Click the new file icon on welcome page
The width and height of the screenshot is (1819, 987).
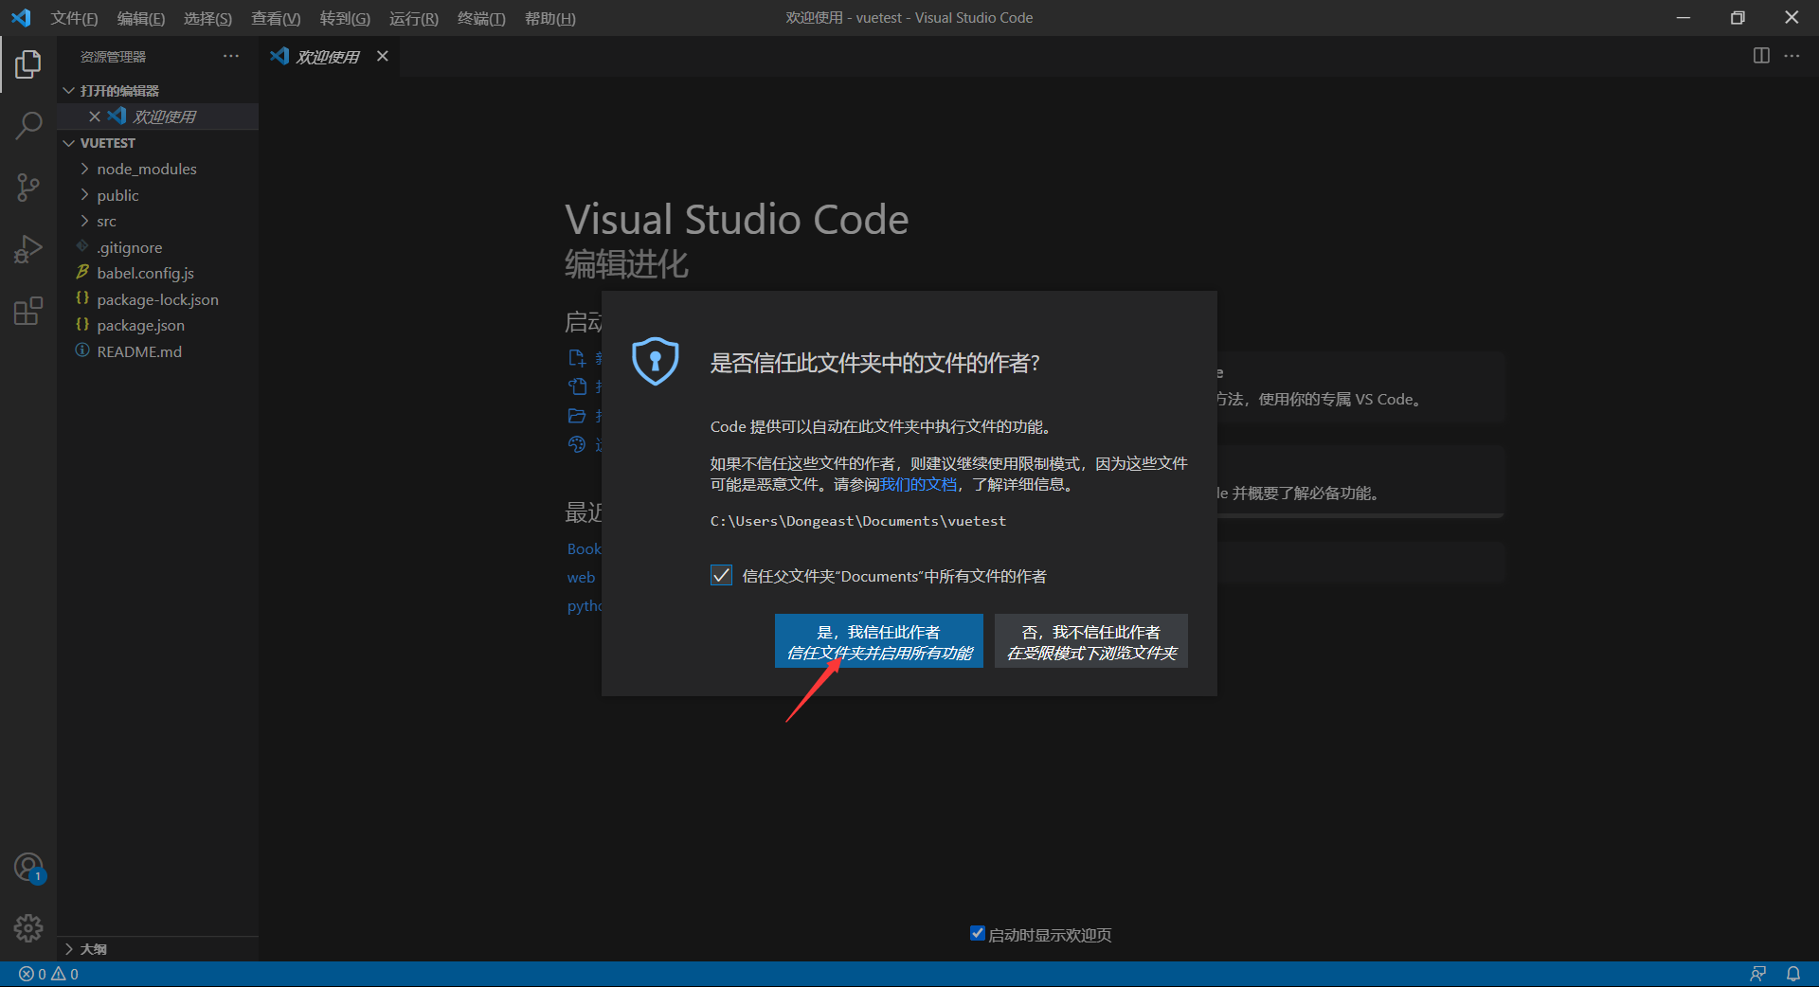coord(577,358)
